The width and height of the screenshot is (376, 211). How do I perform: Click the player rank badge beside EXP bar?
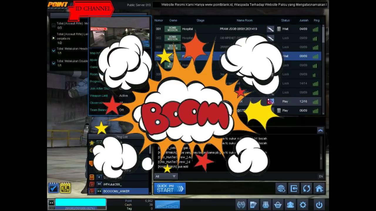click(x=51, y=203)
